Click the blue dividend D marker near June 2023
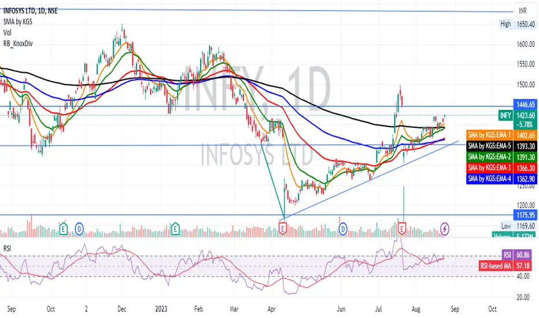The height and width of the screenshot is (318, 539). click(343, 228)
